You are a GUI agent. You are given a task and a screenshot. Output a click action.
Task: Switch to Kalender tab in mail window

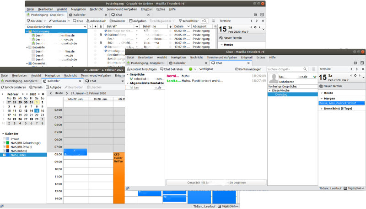[88, 15]
